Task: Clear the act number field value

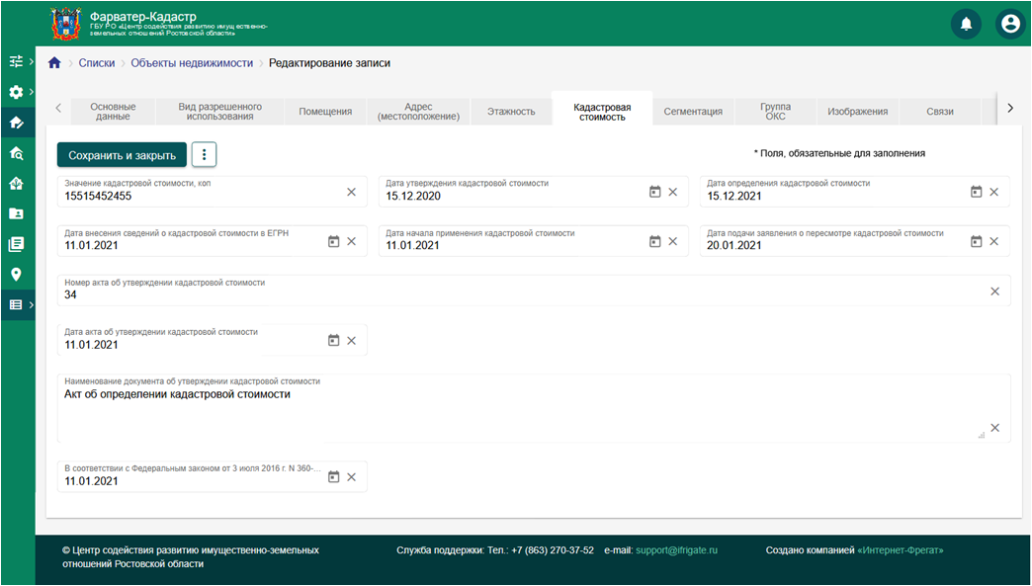Action: click(x=994, y=291)
